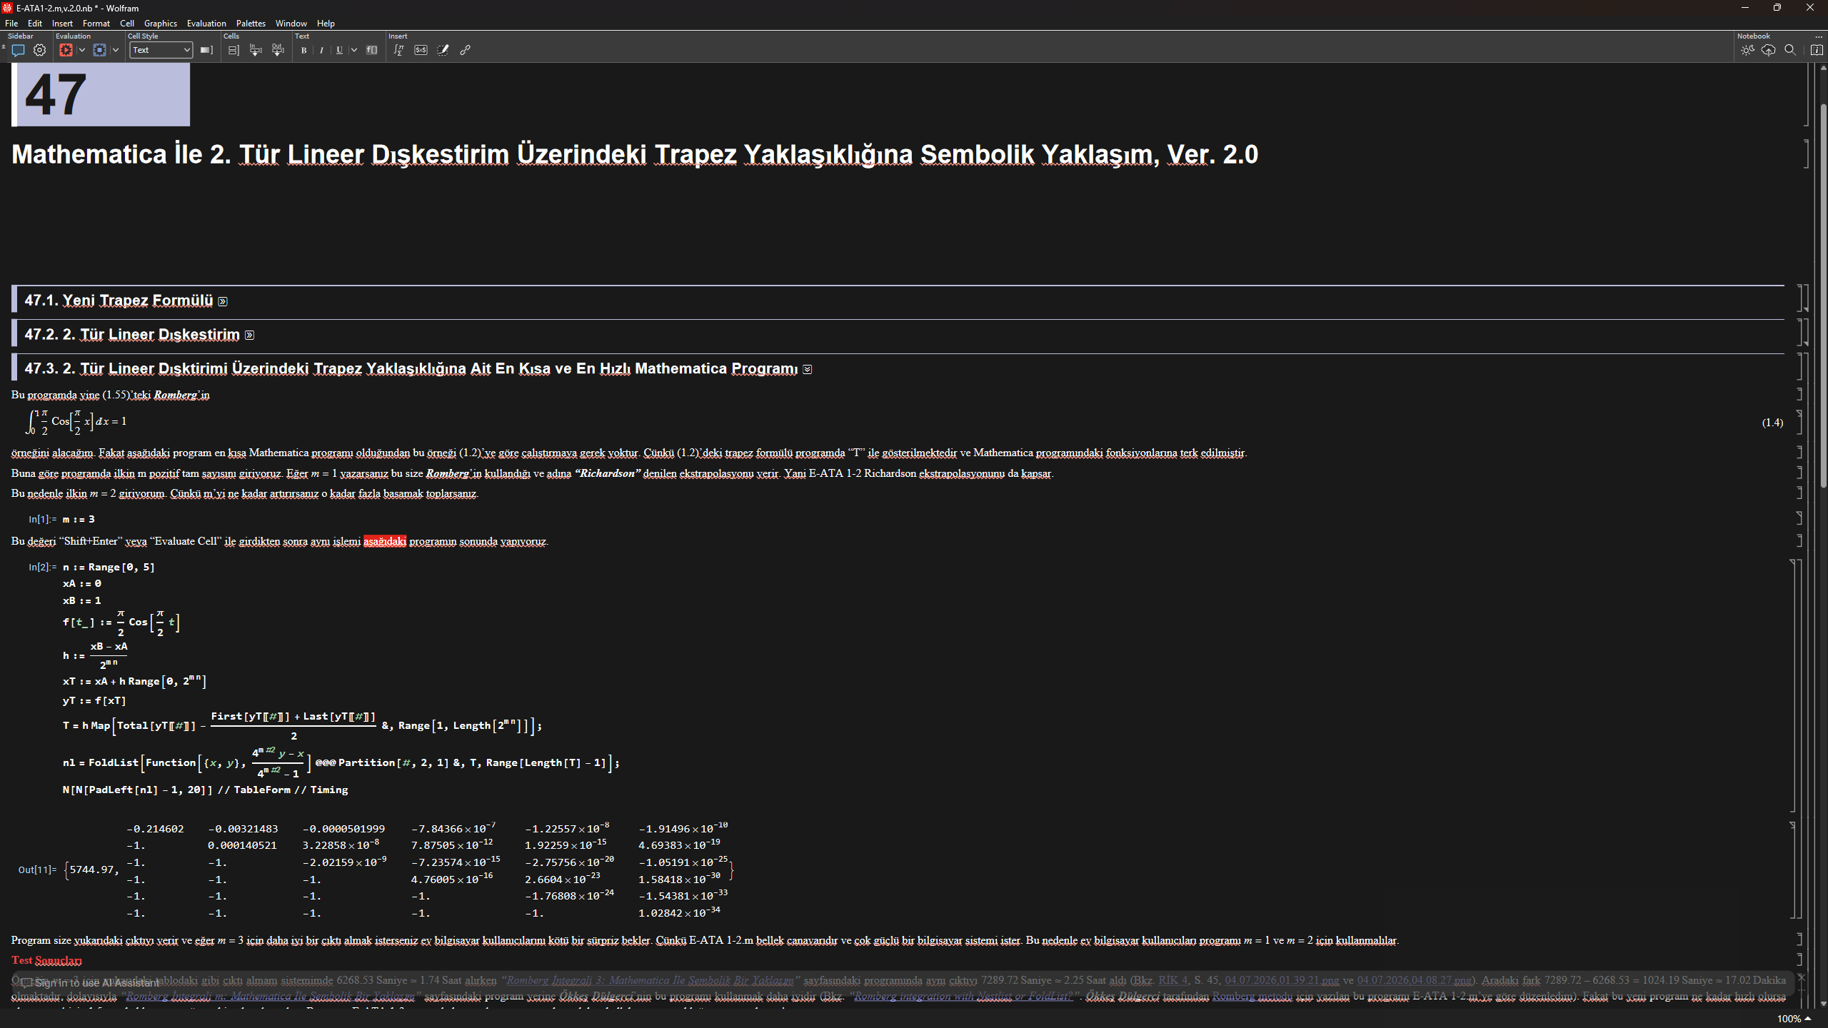Click the blue Abort evaluation kernel icon
This screenshot has height=1028, width=1828.
click(99, 50)
